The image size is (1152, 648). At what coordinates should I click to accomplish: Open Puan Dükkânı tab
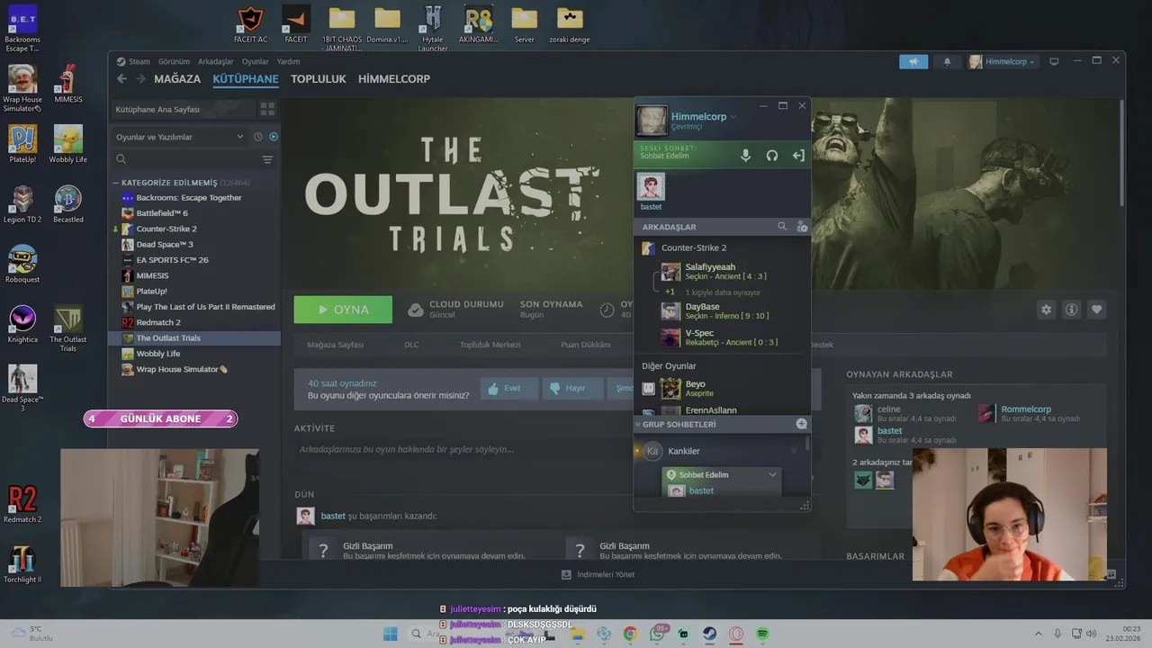[586, 345]
